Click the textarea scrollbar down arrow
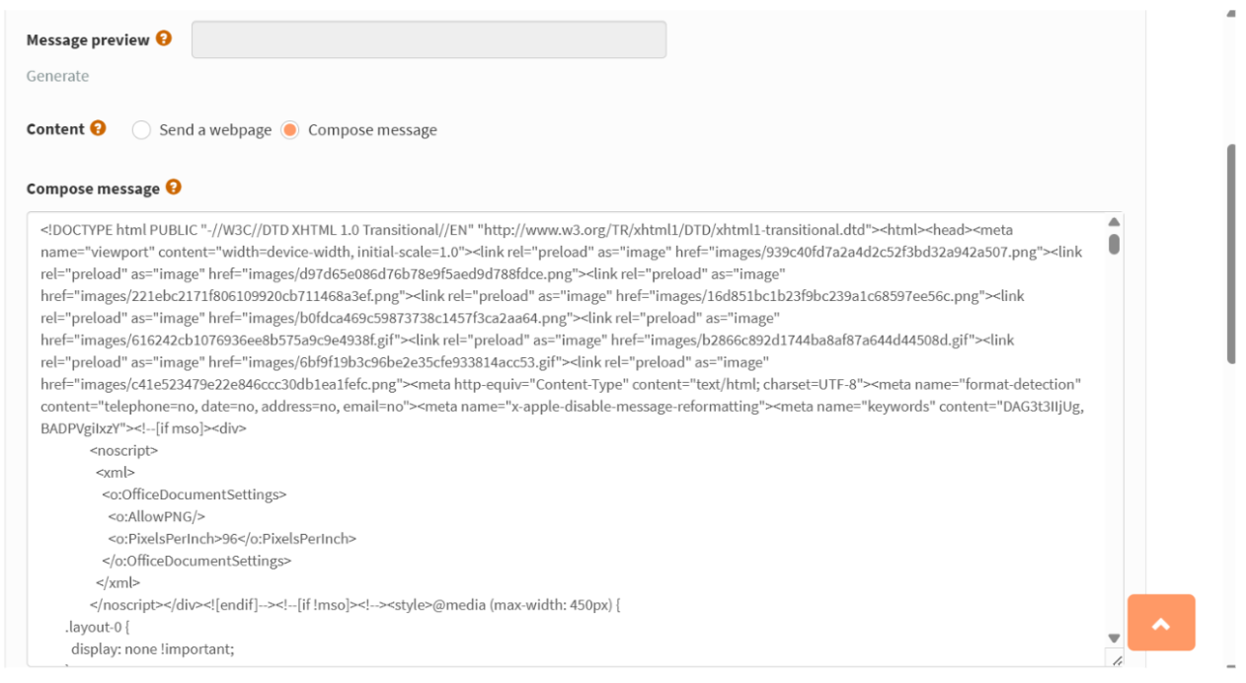 pos(1115,636)
